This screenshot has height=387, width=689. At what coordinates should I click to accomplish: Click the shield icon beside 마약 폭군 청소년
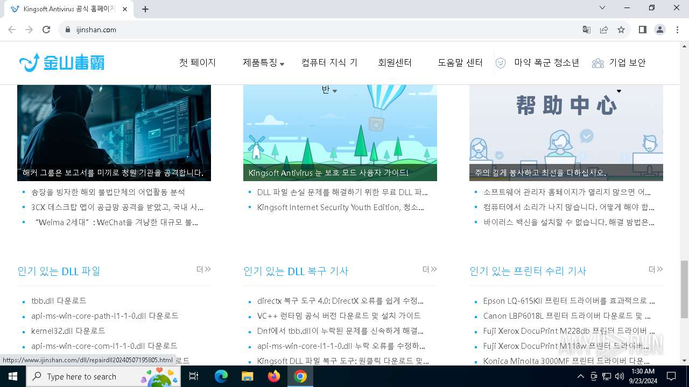pyautogui.click(x=501, y=63)
